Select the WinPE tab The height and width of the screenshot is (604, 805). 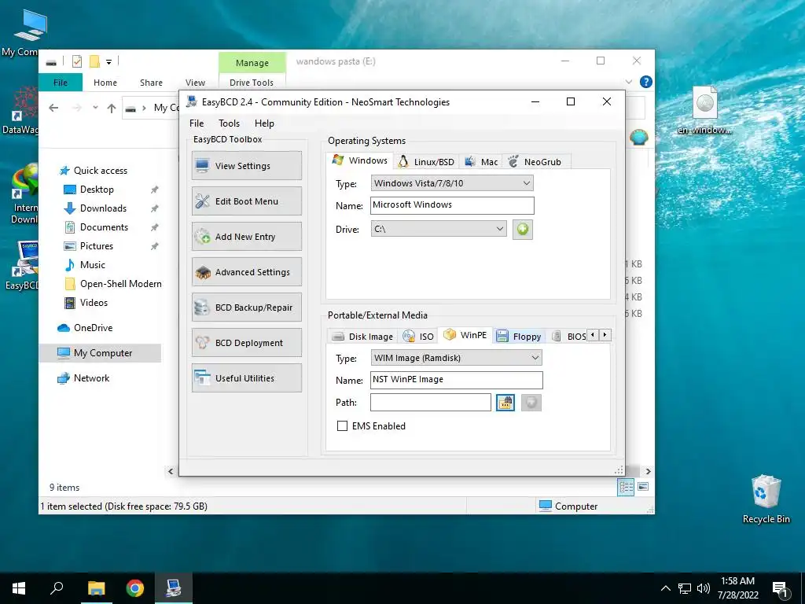coord(465,335)
